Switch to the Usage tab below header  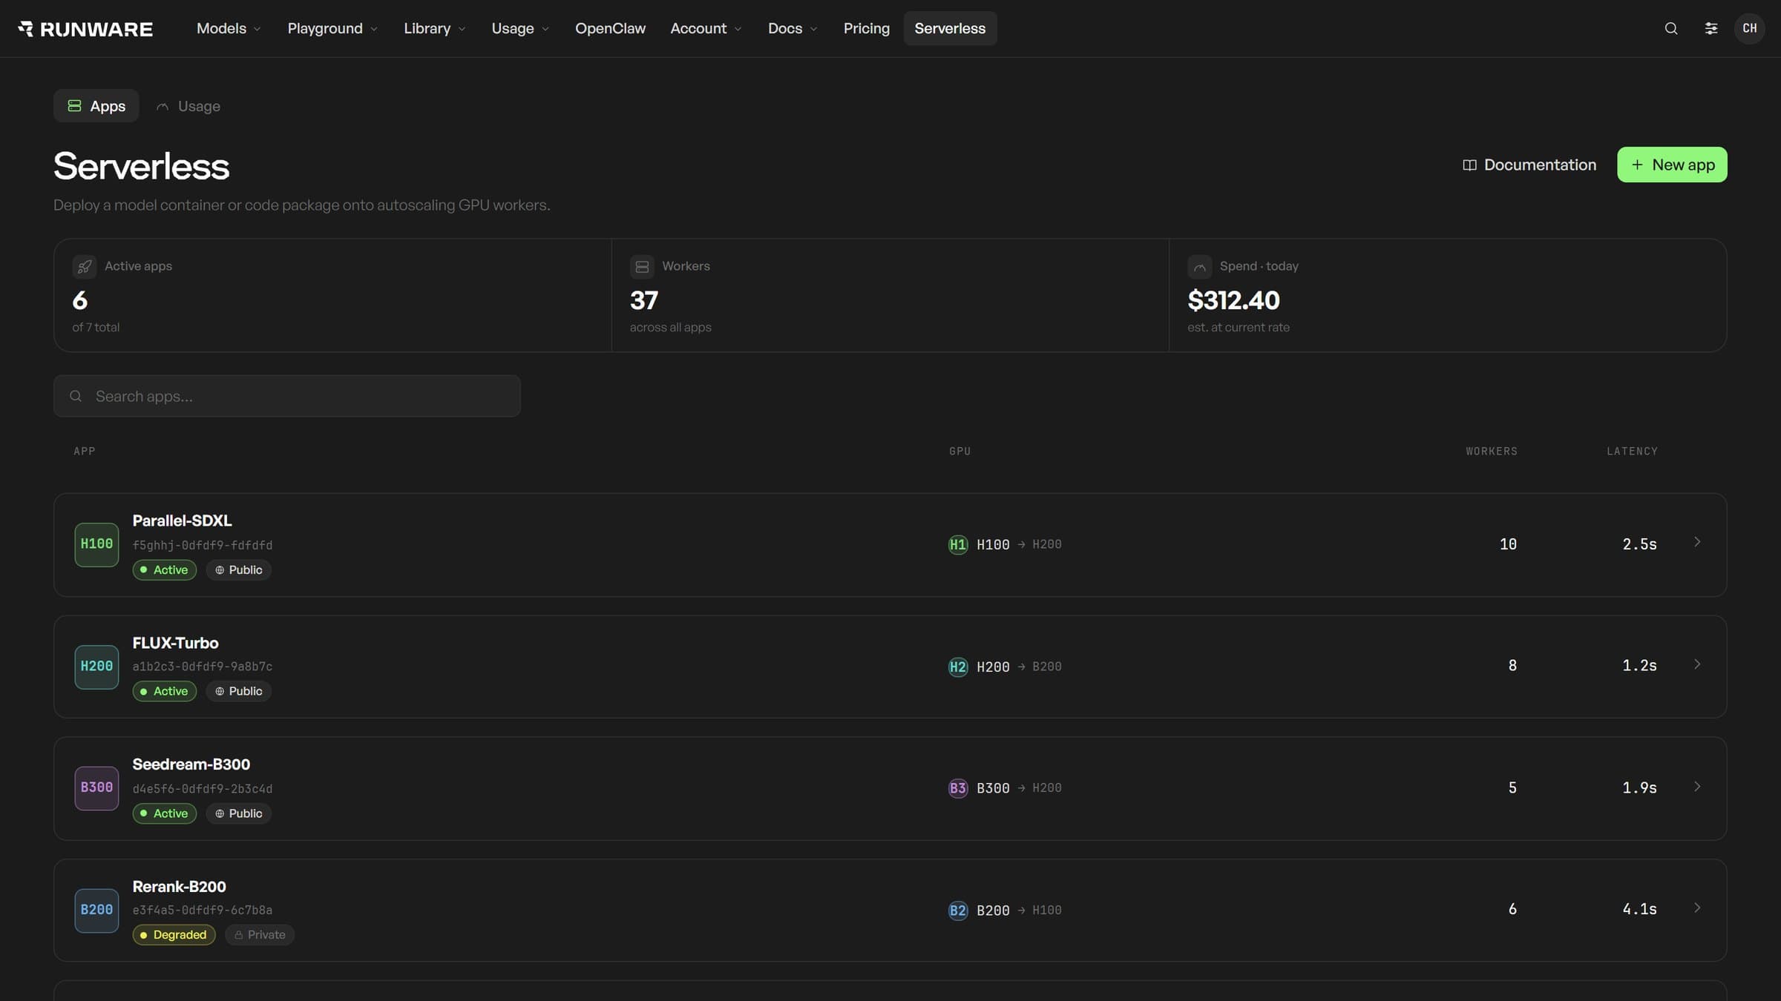[x=188, y=106]
